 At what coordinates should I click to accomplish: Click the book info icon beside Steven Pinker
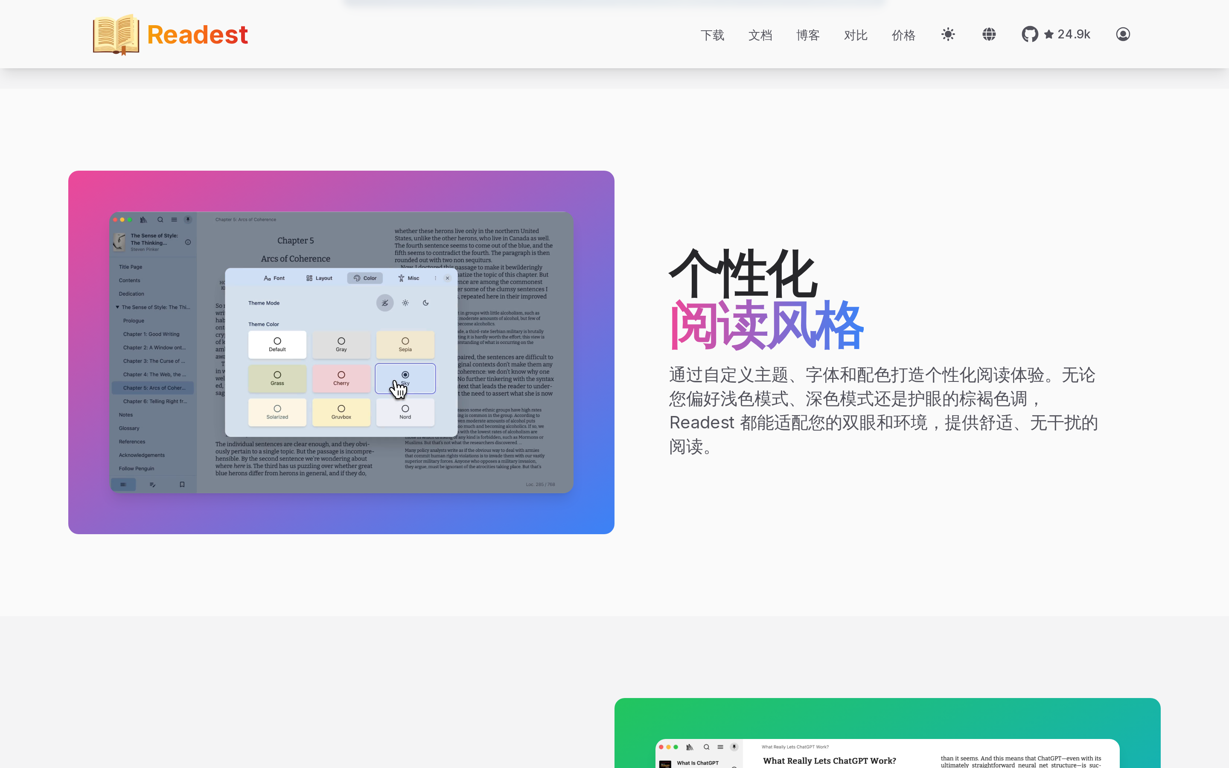click(x=188, y=242)
